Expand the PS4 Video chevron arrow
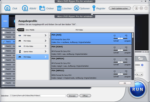The height and width of the screenshot is (102, 150). [x=45, y=57]
